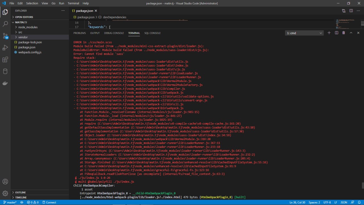Select the Terminal panel tab
Viewport: 364px width, 205px height.
click(134, 33)
